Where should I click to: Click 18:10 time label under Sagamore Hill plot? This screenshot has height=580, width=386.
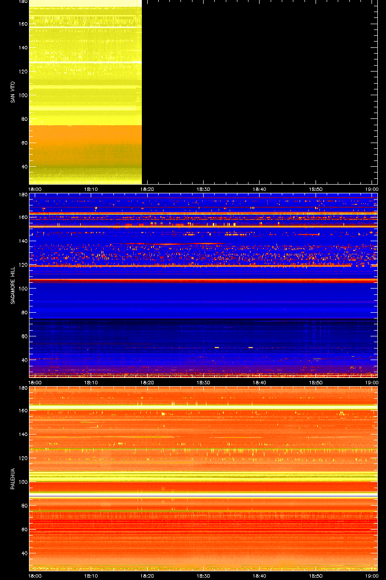91,382
